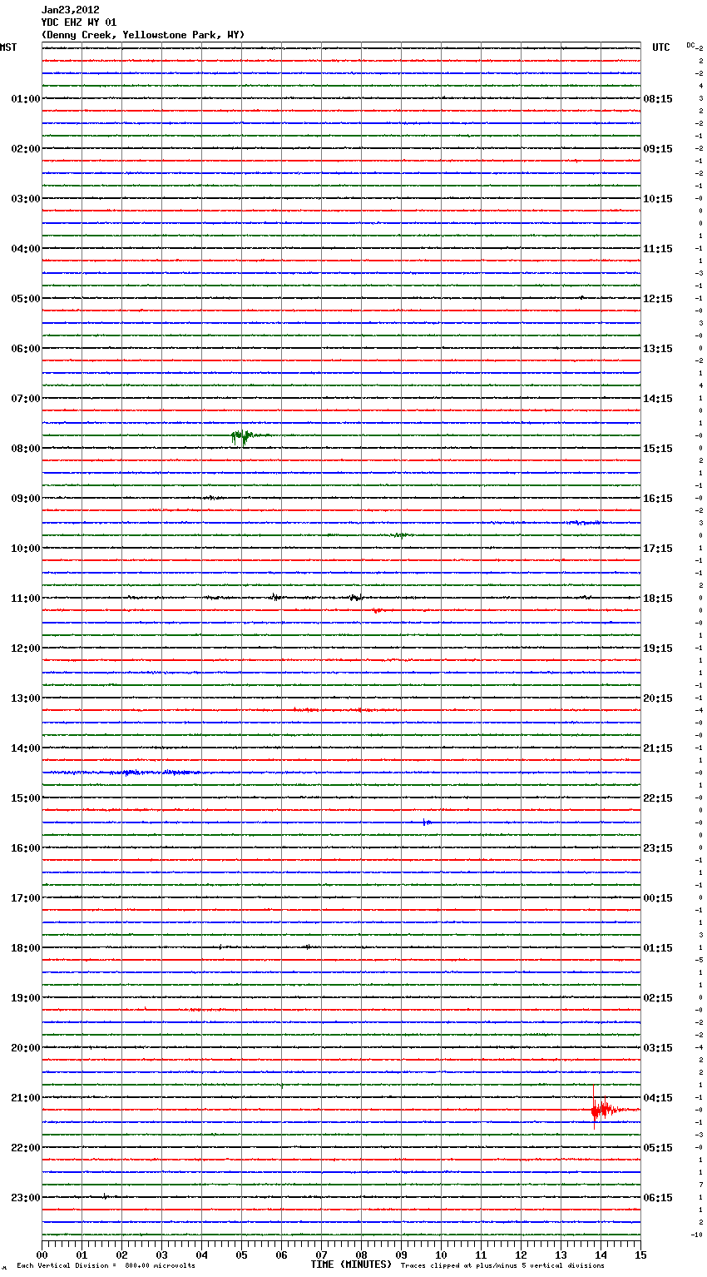
Task: Select the station code YDC EHZ WY 01
Action: point(79,22)
